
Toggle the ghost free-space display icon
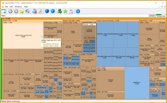(71, 11)
